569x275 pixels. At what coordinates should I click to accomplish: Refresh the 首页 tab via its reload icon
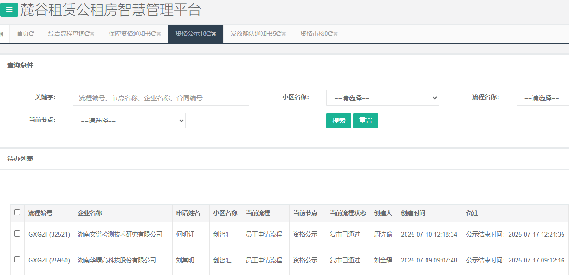click(32, 34)
